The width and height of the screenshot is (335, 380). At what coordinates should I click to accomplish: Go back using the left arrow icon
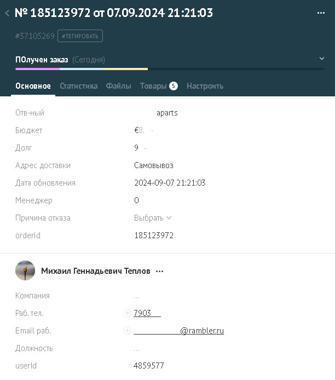[7, 13]
